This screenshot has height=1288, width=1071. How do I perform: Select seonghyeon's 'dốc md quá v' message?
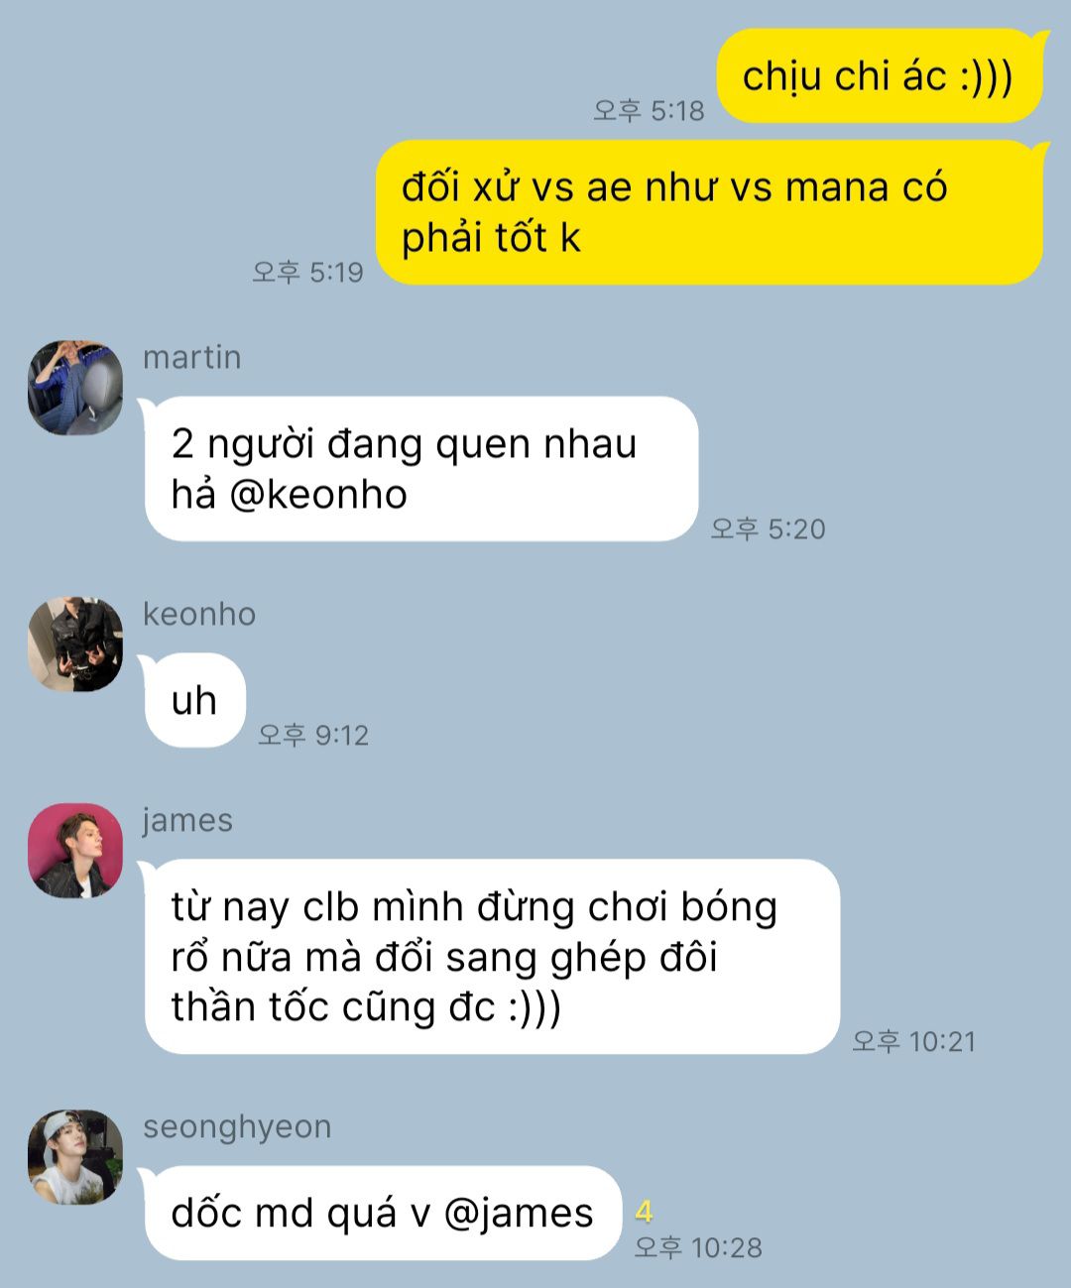coord(383,1214)
